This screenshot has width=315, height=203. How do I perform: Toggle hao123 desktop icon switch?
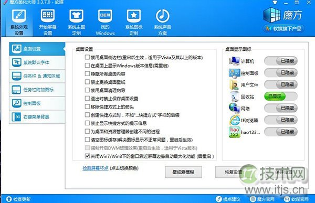pos(281,132)
